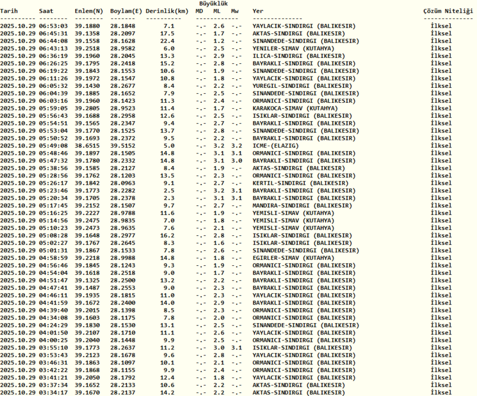Click the 06:53:03 time in first row
Image resolution: width=477 pixels, height=396 pixels.
(x=54, y=26)
